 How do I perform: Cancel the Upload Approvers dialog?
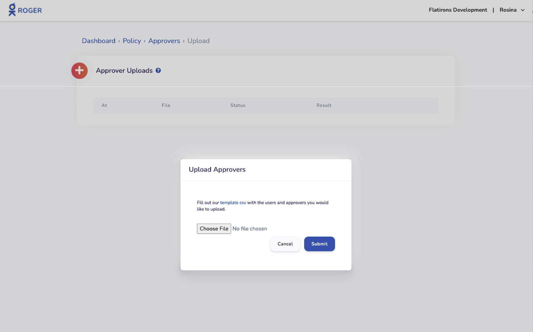coord(285,244)
